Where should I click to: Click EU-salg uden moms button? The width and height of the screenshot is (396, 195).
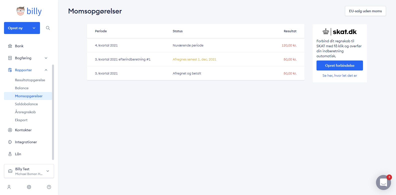click(x=365, y=11)
